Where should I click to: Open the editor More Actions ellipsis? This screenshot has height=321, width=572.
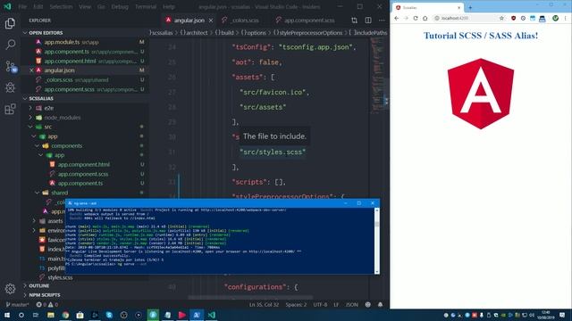click(x=382, y=21)
